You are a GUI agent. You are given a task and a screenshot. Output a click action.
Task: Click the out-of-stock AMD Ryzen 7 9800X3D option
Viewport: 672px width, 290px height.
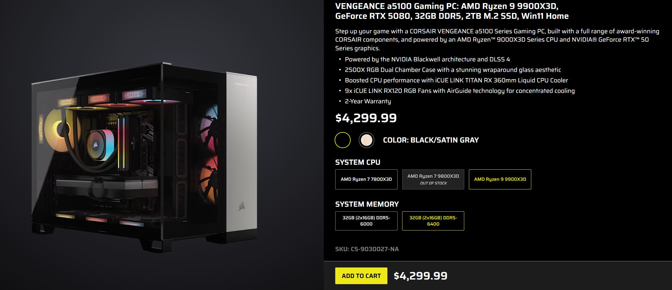click(433, 179)
